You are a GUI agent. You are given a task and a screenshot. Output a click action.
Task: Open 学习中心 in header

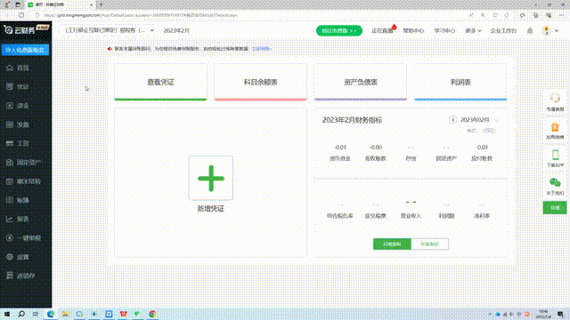click(444, 31)
